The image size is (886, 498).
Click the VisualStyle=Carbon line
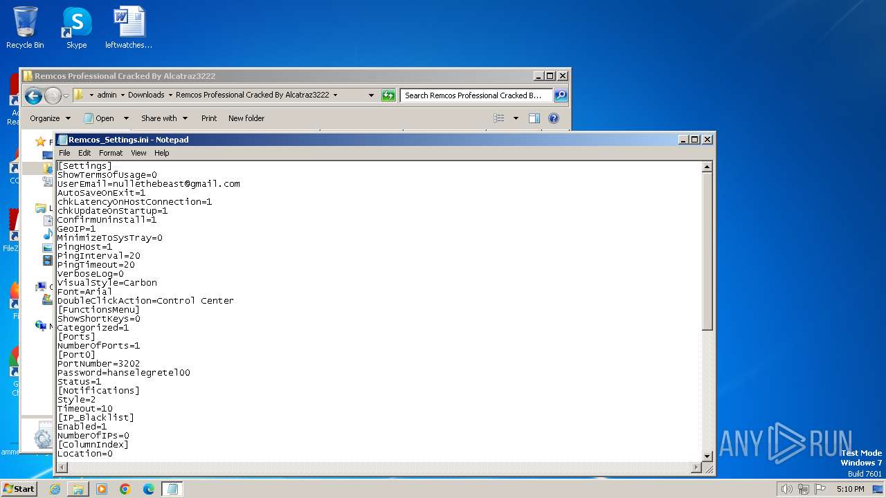[x=107, y=283]
